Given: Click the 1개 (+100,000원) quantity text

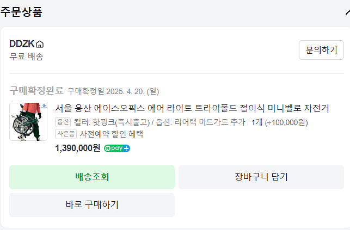Looking at the screenshot, I should click(279, 122).
